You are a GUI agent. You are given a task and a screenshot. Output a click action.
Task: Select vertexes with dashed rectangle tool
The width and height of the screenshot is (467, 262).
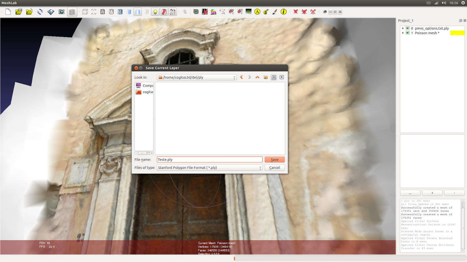click(x=222, y=12)
